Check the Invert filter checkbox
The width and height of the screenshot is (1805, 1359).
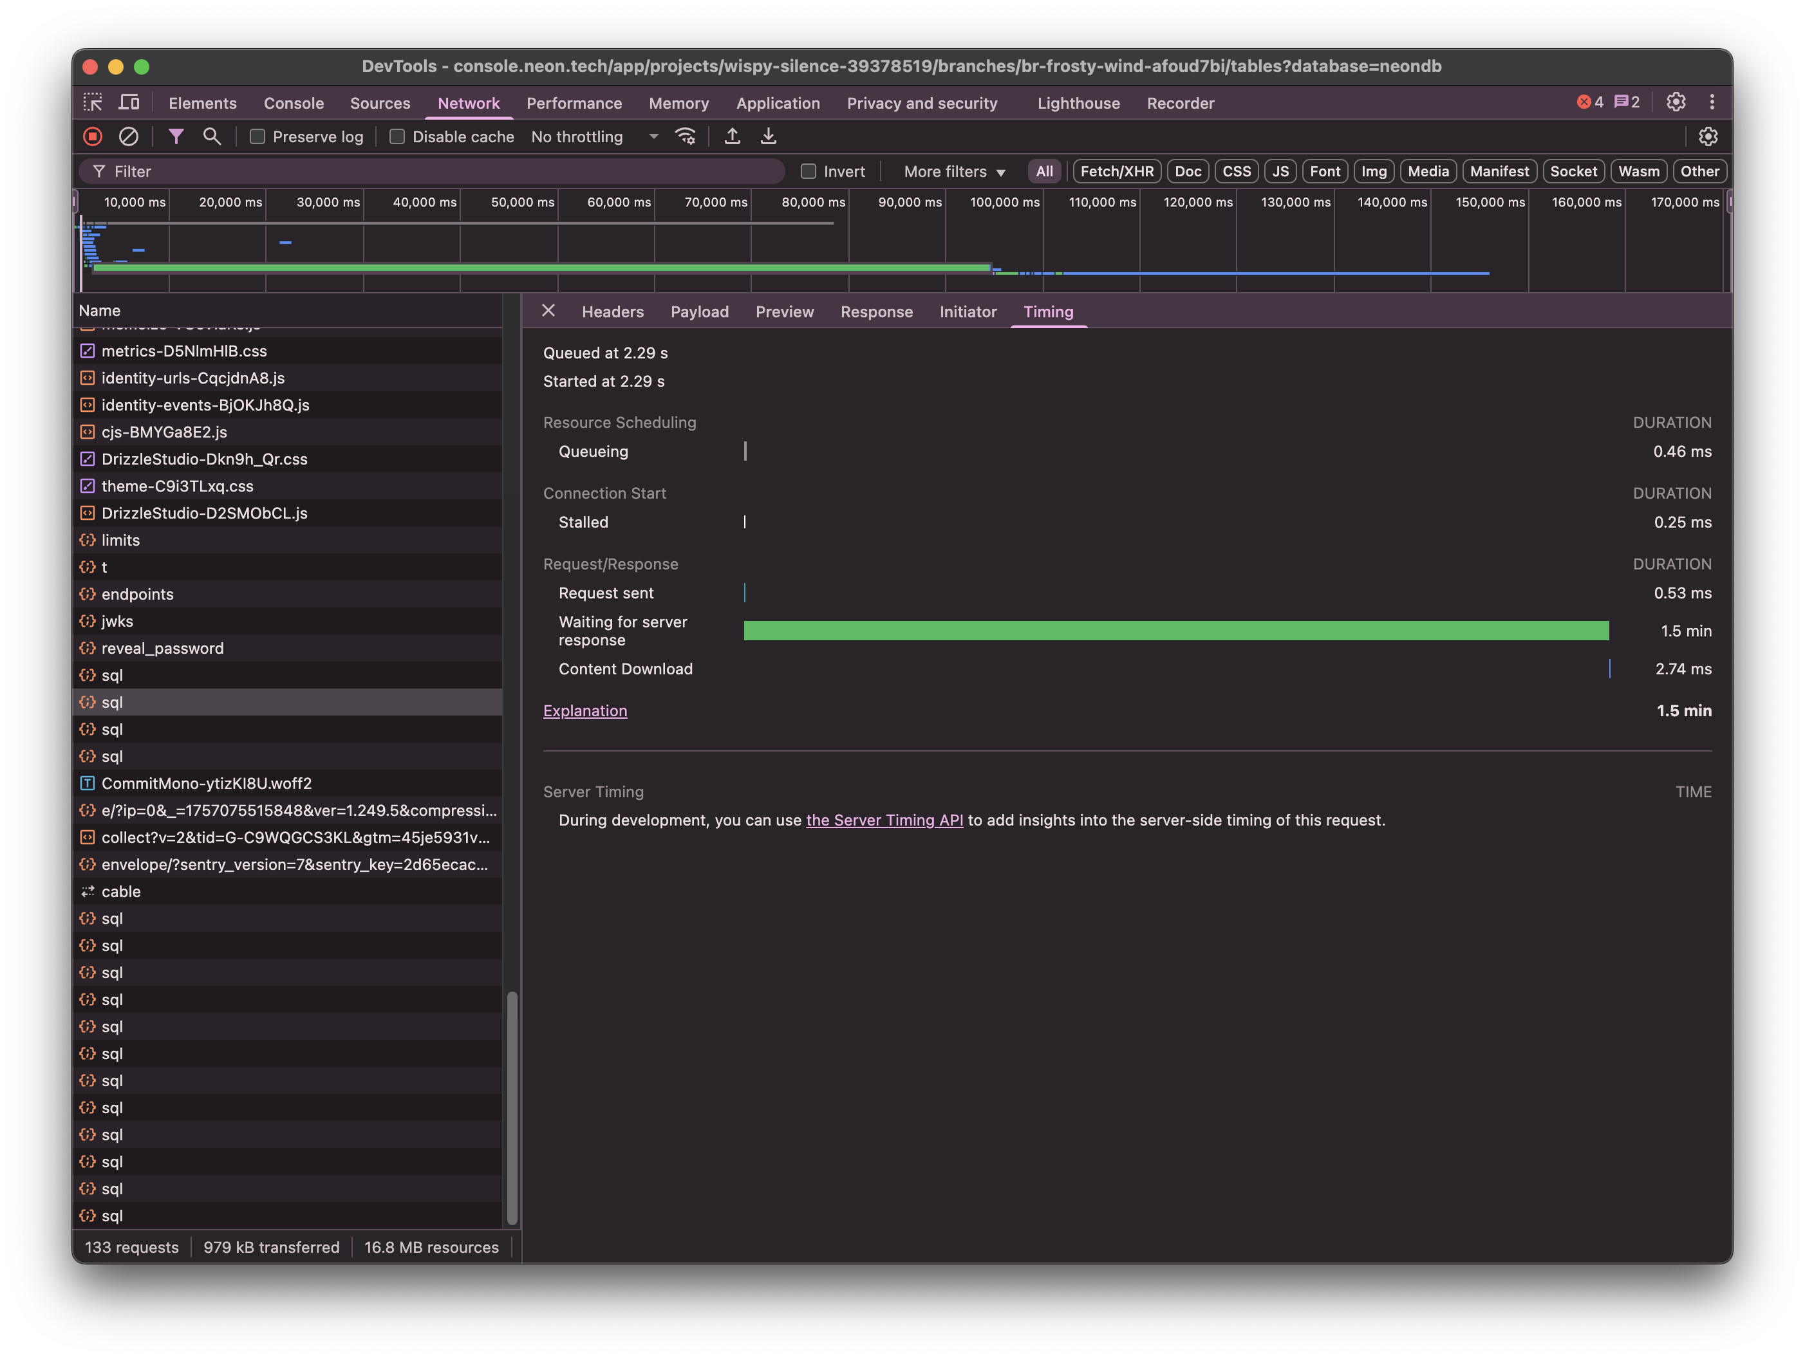(x=809, y=171)
